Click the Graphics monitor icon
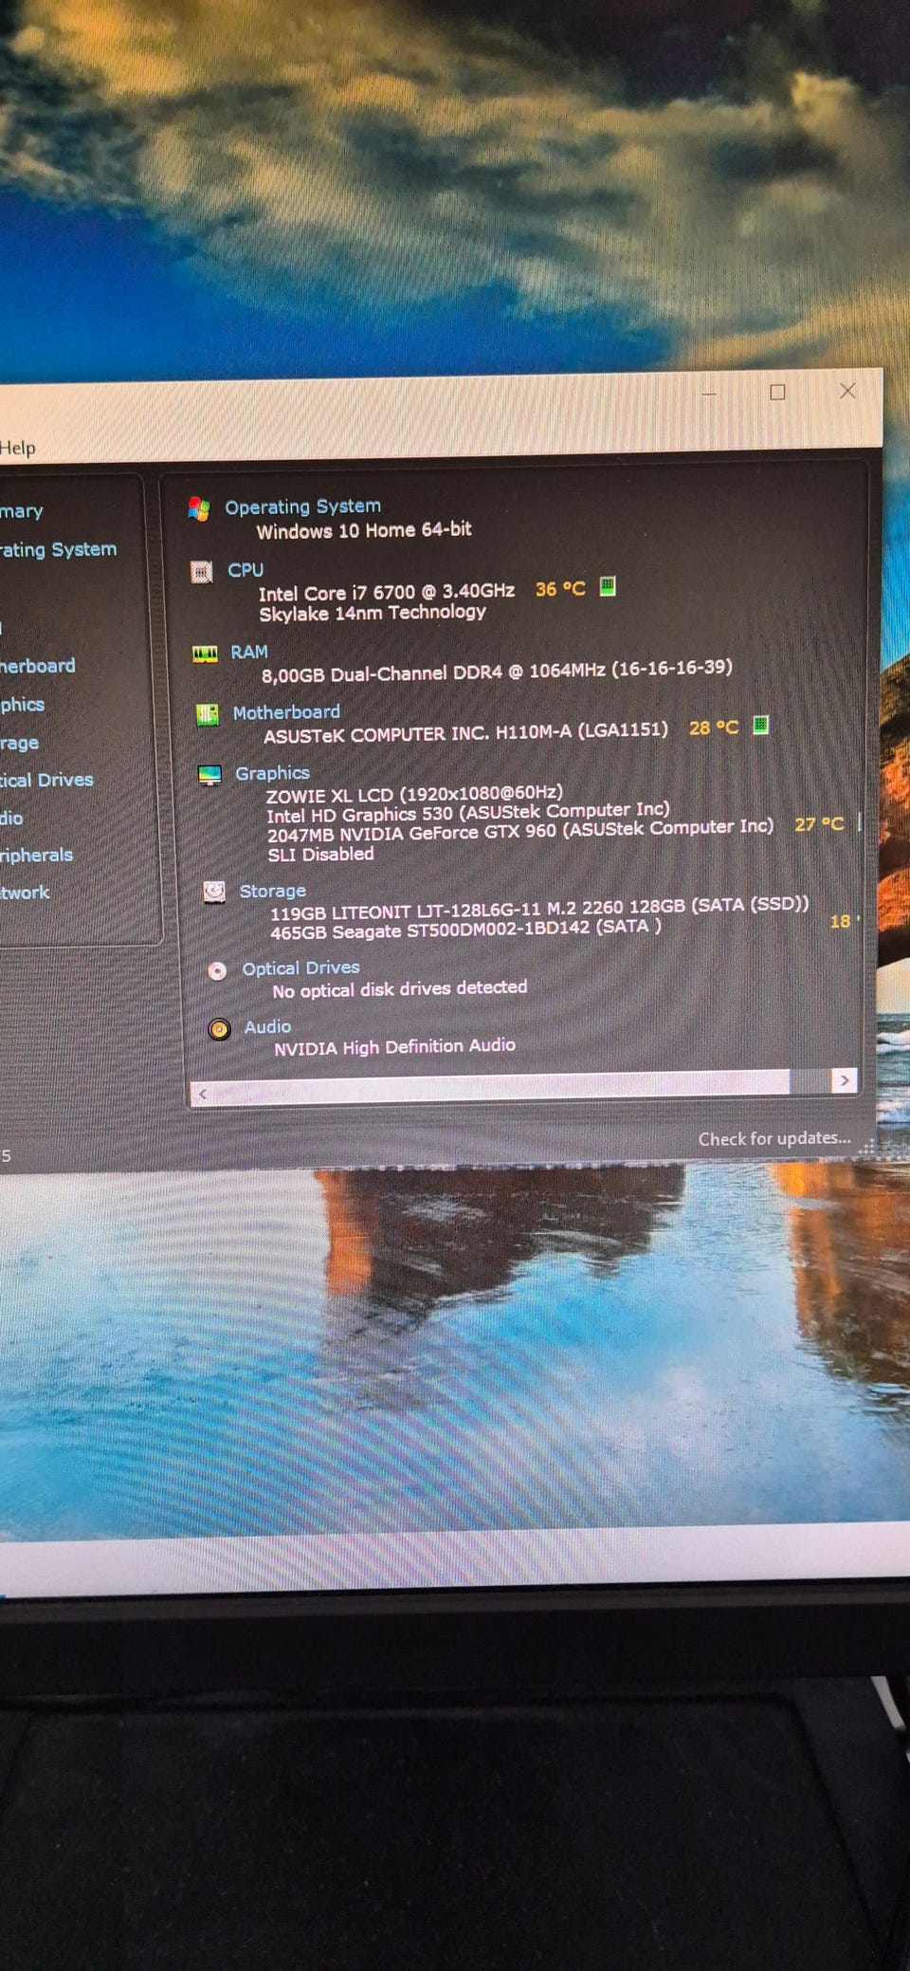910x1971 pixels. (209, 775)
